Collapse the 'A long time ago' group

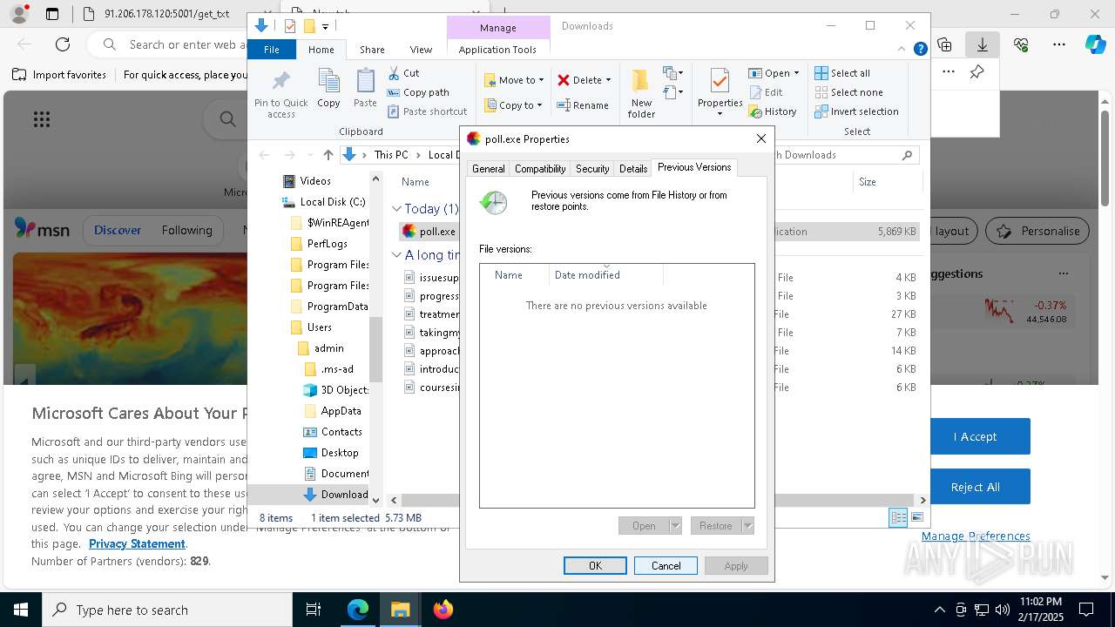tap(396, 255)
